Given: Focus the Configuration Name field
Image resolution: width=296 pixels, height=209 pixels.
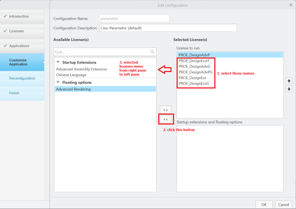Looking at the screenshot, I should 134,18.
